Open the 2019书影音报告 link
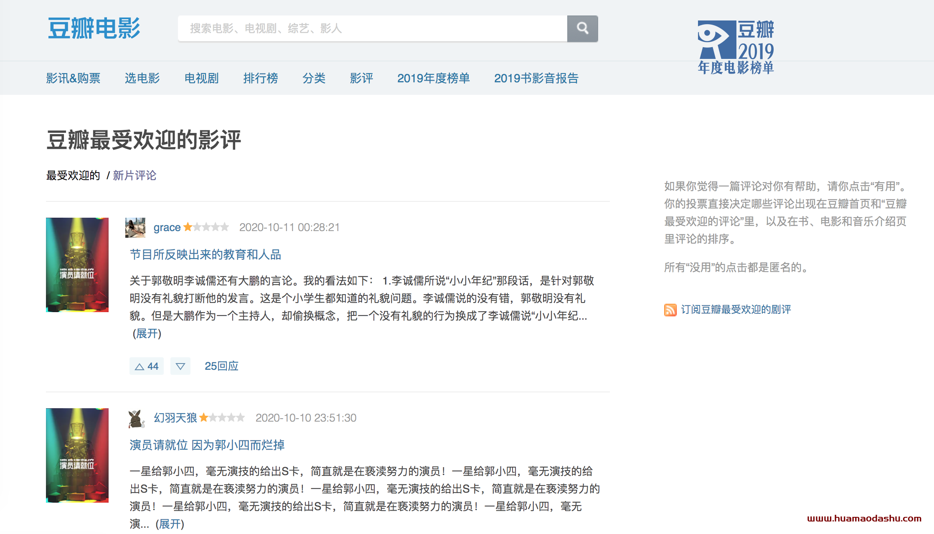Screen dimensions: 934x534 pos(536,78)
